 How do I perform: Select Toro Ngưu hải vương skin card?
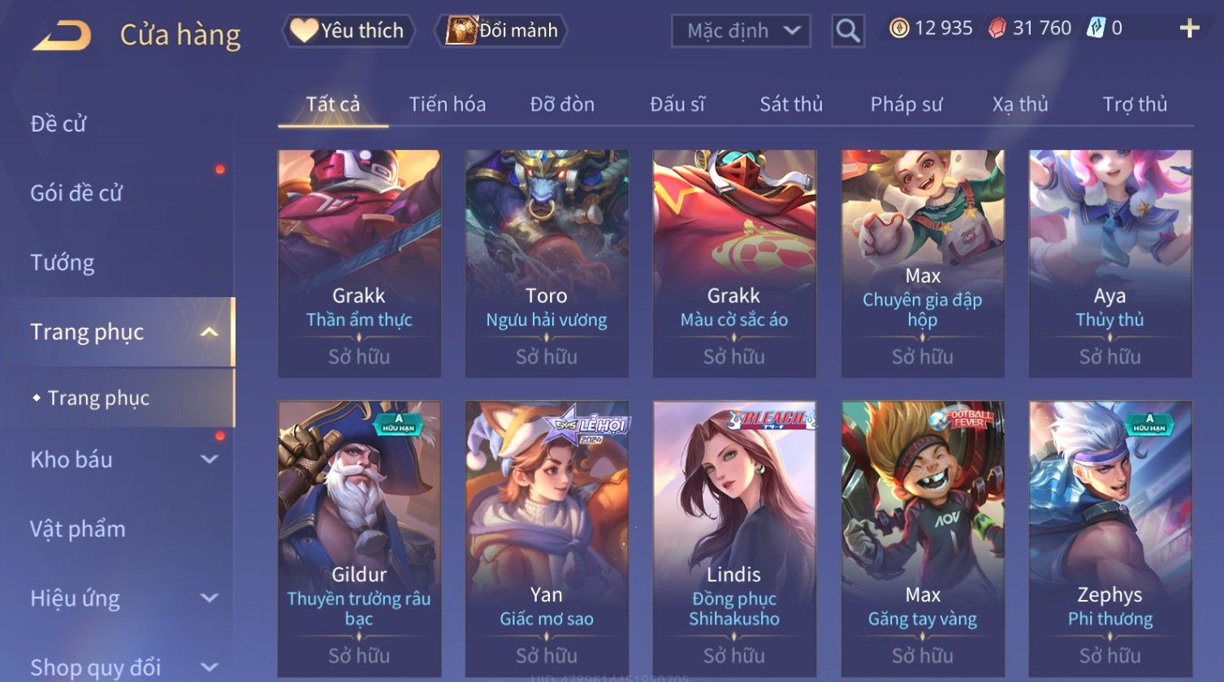pos(547,264)
